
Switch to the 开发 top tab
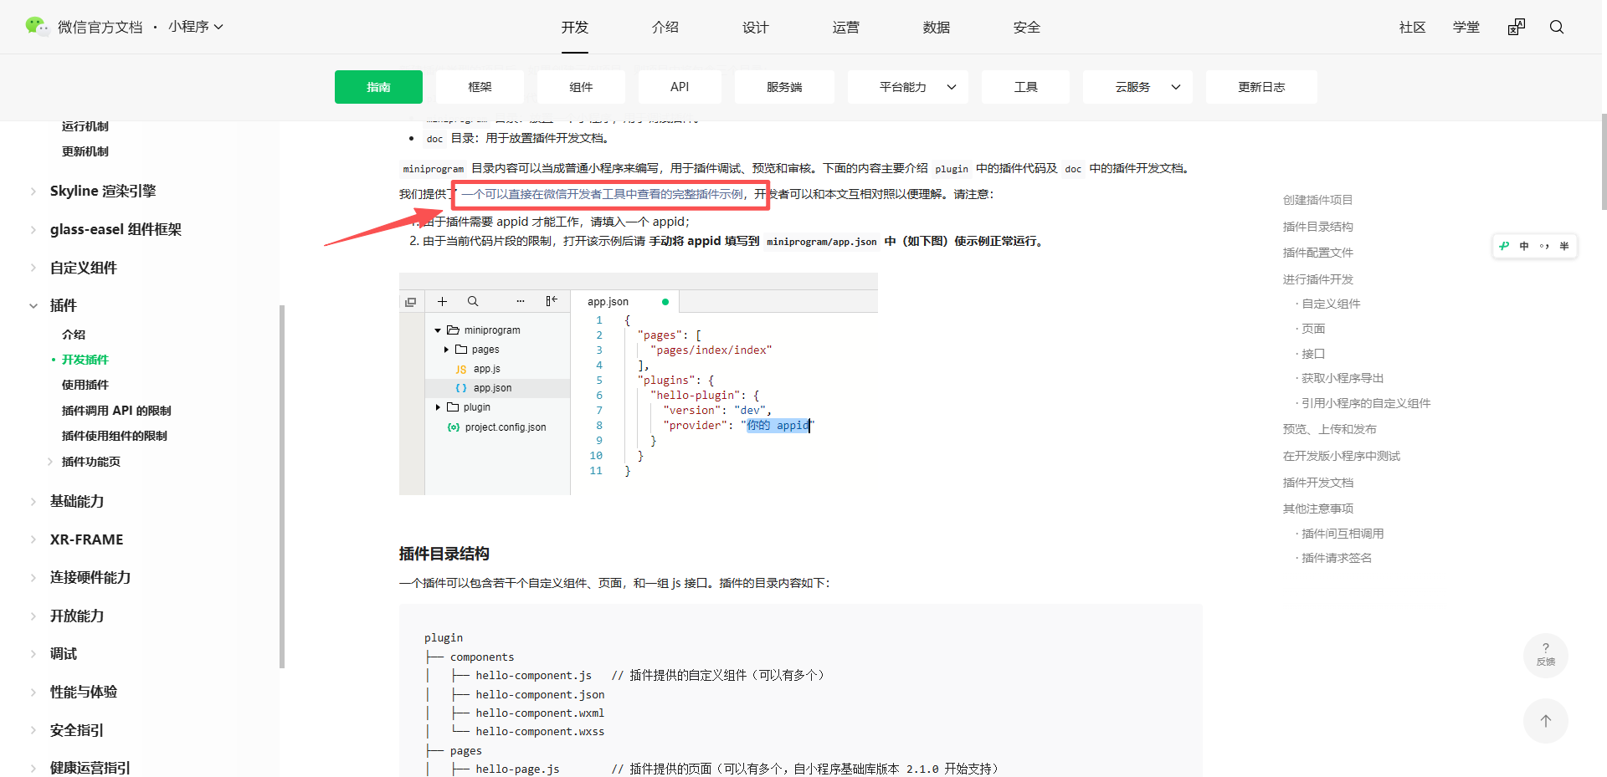click(575, 27)
